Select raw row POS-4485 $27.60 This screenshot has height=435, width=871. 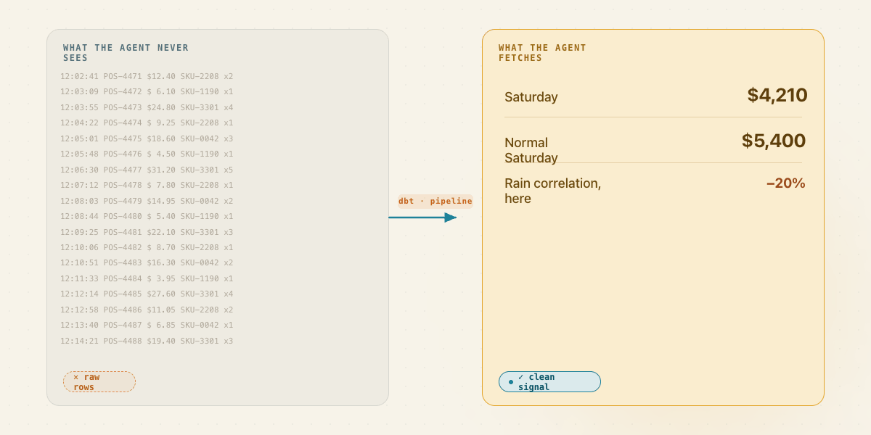tap(147, 294)
